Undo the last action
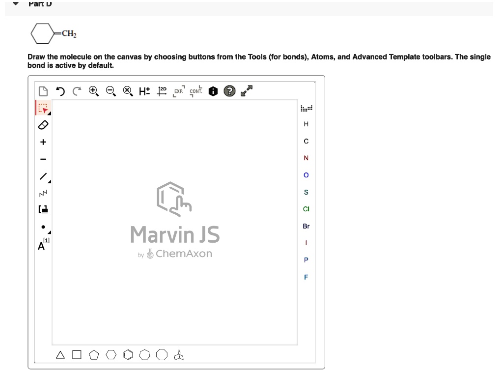This screenshot has height=372, width=503. pos(60,90)
